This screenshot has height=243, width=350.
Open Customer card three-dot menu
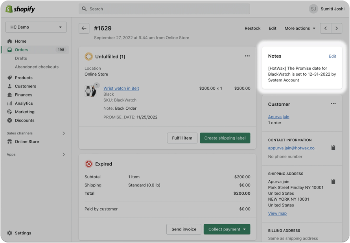(333, 104)
